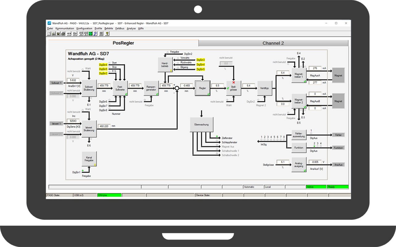The image size is (396, 247).
Task: Click the 276 mA current field
Action: pyautogui.click(x=315, y=68)
